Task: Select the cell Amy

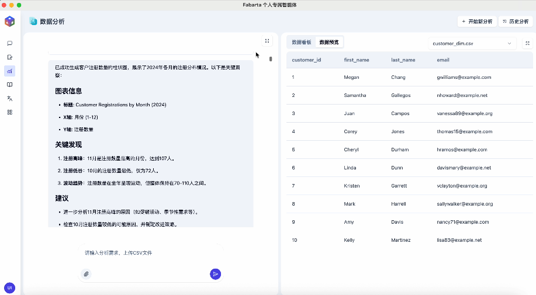Action: [x=349, y=222]
